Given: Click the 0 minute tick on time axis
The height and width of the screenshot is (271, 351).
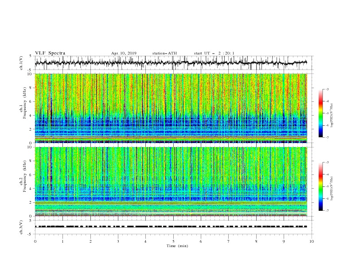Looking at the screenshot, I should pyautogui.click(x=35, y=241).
